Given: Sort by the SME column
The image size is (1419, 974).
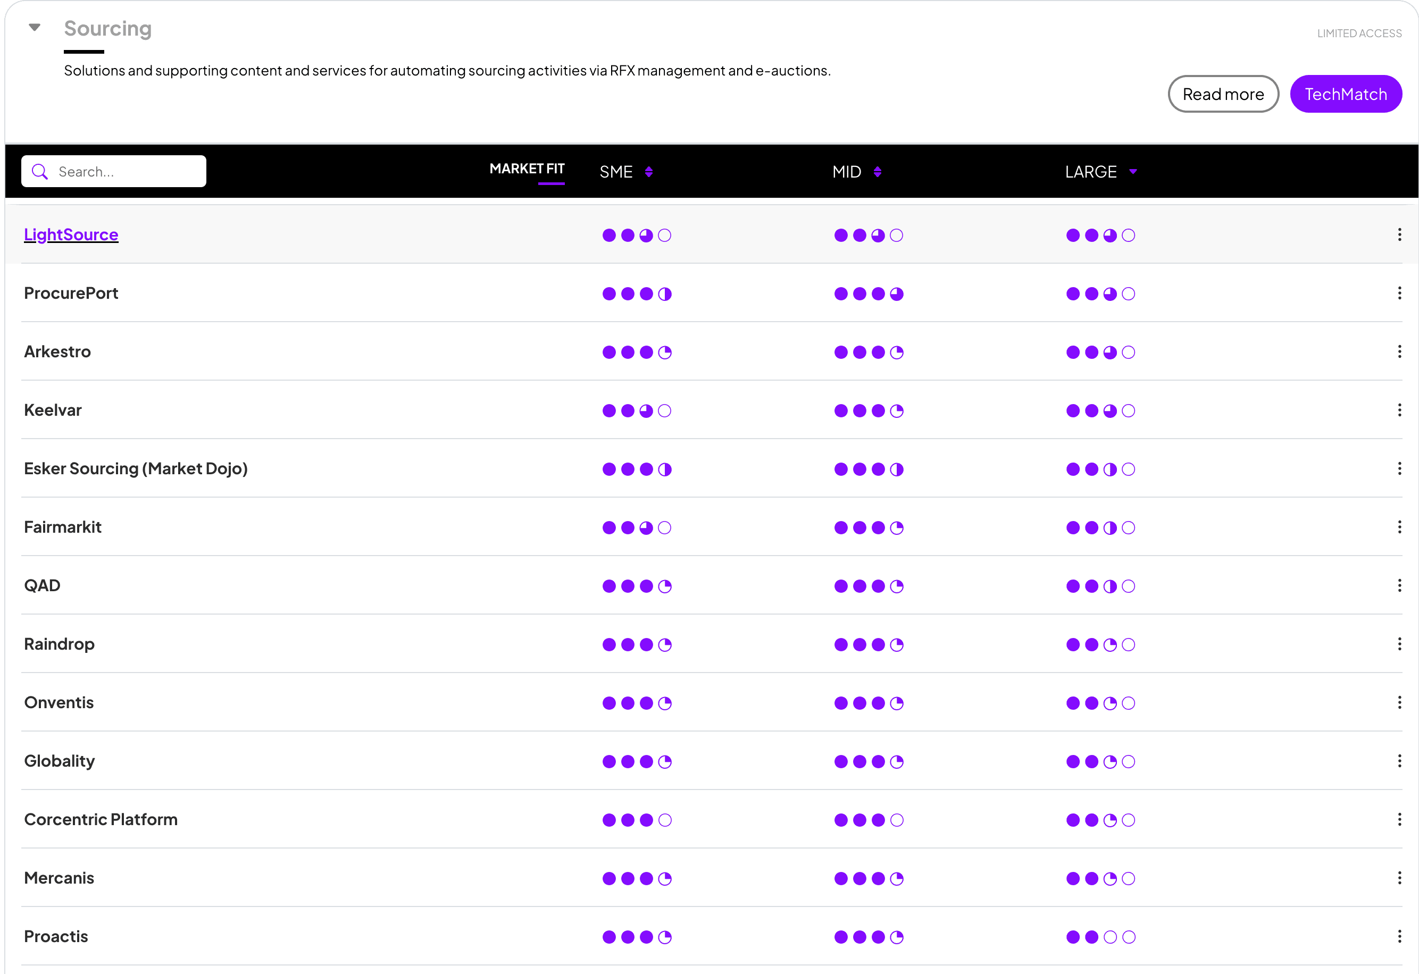Looking at the screenshot, I should [648, 172].
